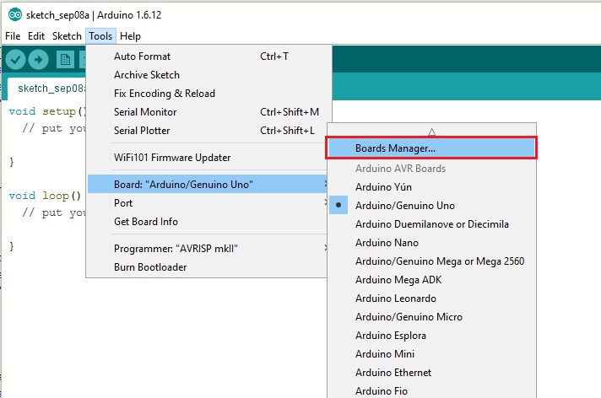
Task: Select the Arduino Mini board
Action: point(431,354)
